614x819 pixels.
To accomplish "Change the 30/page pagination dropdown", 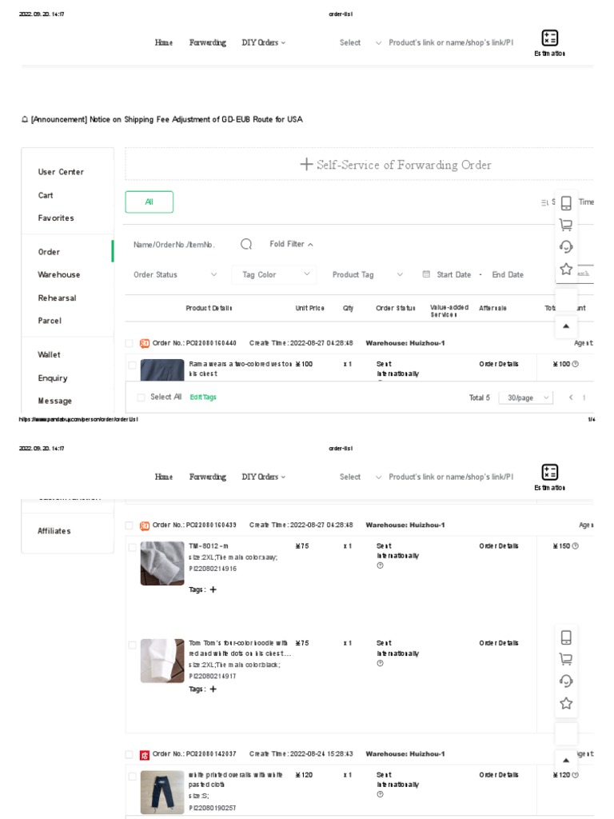I will pyautogui.click(x=525, y=398).
